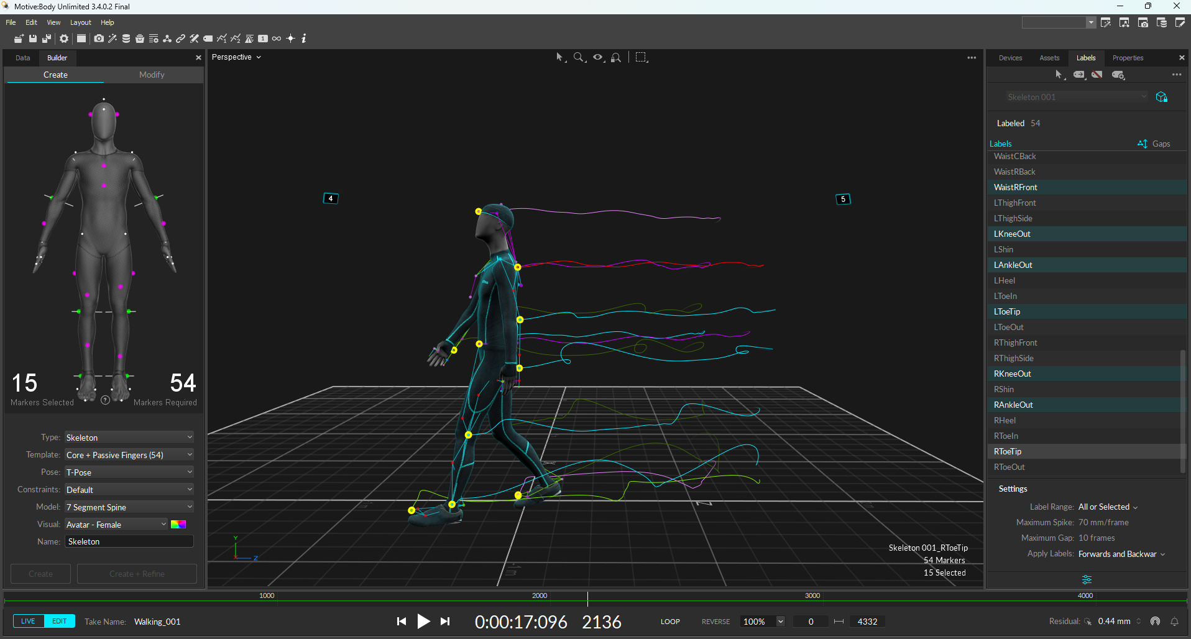Image resolution: width=1191 pixels, height=639 pixels.
Task: Switch to LIVE mode
Action: point(29,621)
